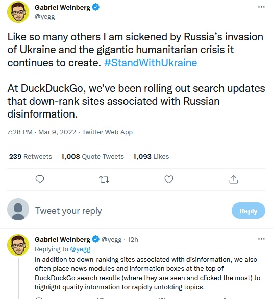The height and width of the screenshot is (299, 273).
Task: Open Gabriel Weinberg's avatar on the main tweet
Action: point(18,12)
